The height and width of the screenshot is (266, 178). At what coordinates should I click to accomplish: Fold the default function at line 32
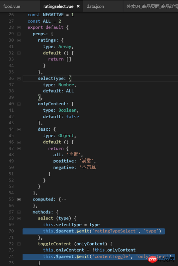[x=19, y=53]
